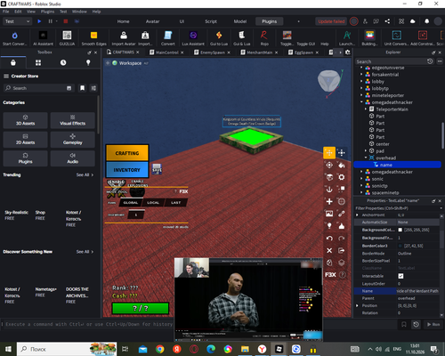
Task: Switch to the Model ribbon tab
Action: click(240, 21)
